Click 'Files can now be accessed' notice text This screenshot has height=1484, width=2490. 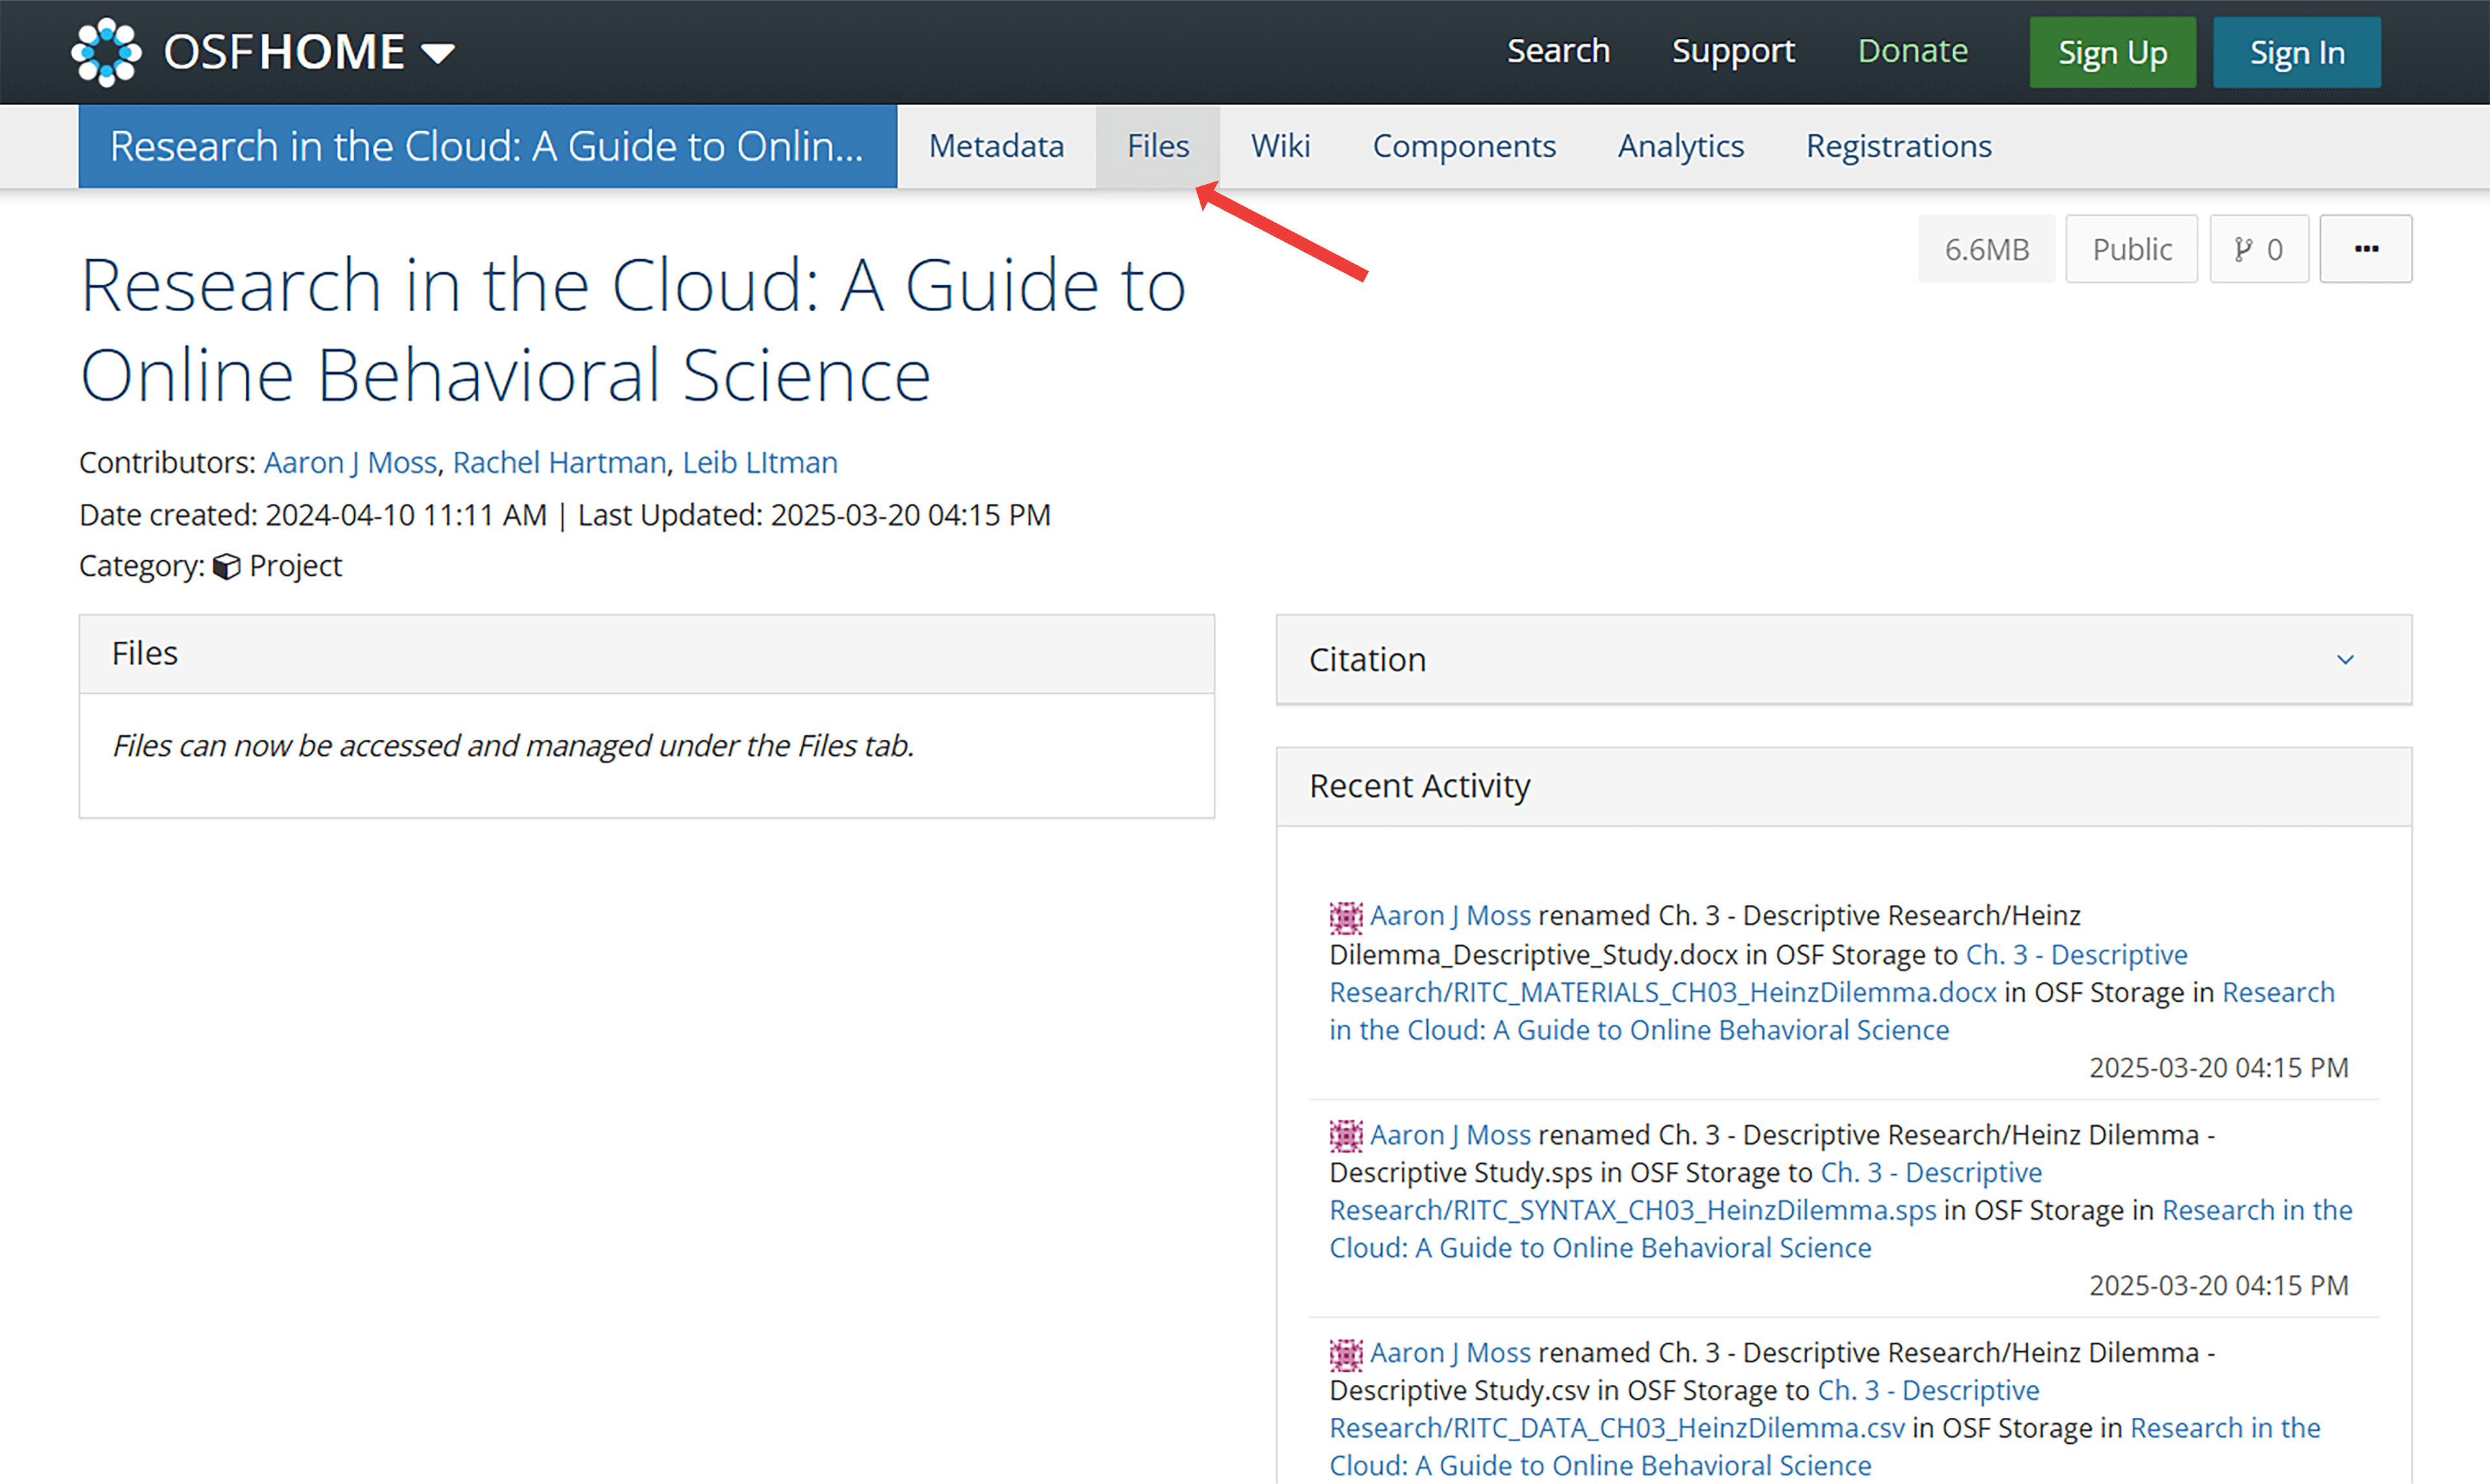513,746
